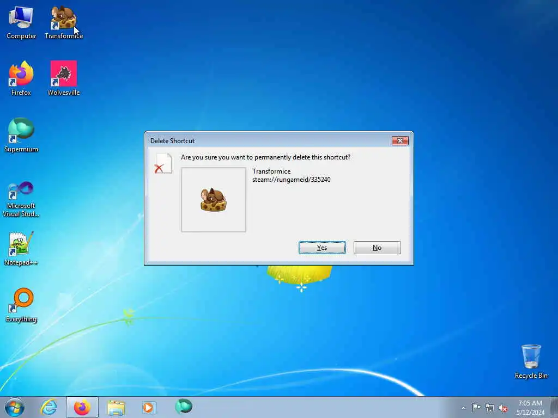This screenshot has height=418, width=558.
Task: Open the Windows Start menu
Action: [15, 407]
